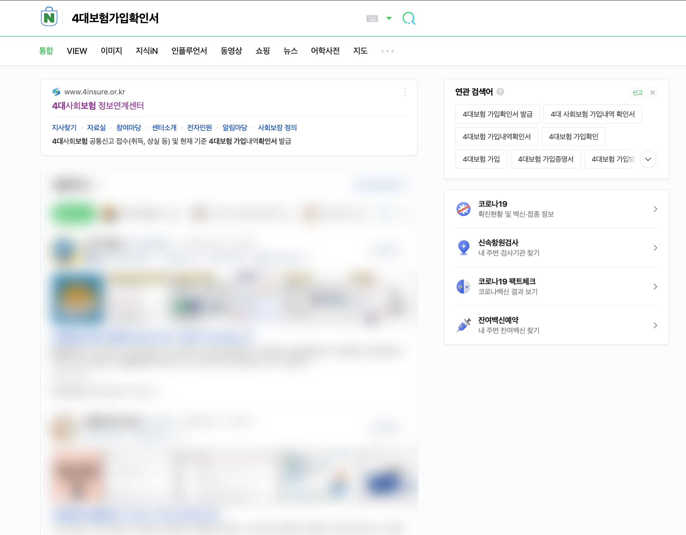Open the 인플루언서 tab
Image resolution: width=686 pixels, height=535 pixels.
[189, 51]
